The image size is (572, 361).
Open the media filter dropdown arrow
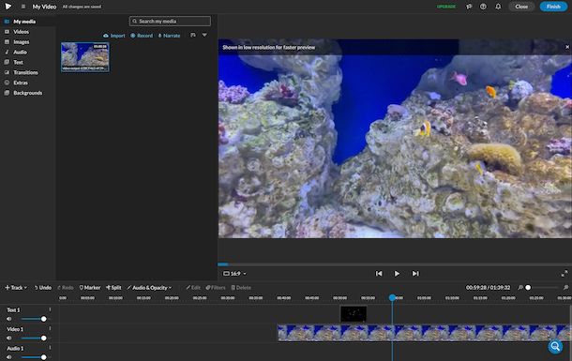point(204,35)
